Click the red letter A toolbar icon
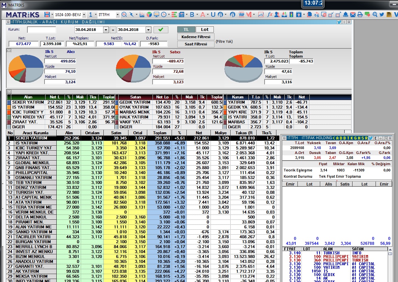The width and height of the screenshot is (398, 282). coord(203,15)
